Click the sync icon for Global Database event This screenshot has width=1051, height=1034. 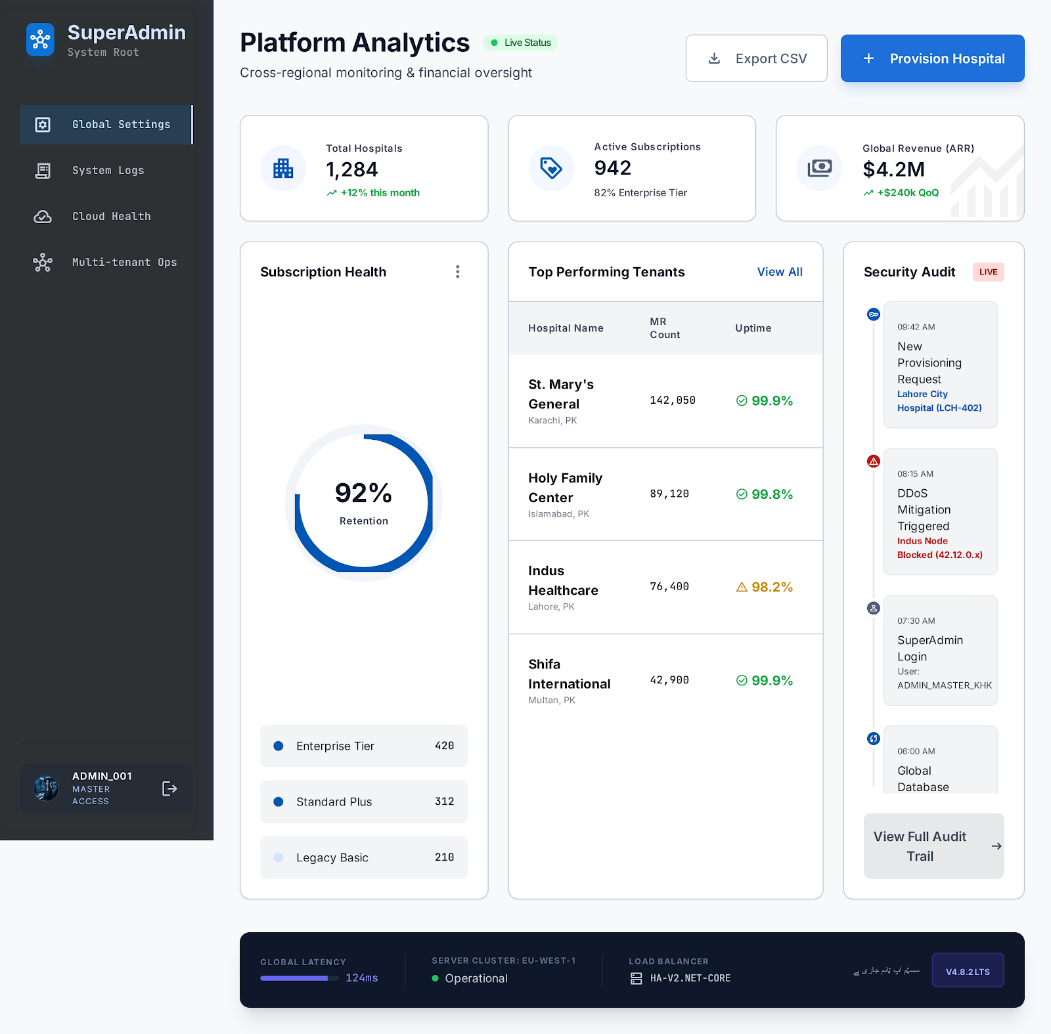pyautogui.click(x=874, y=739)
